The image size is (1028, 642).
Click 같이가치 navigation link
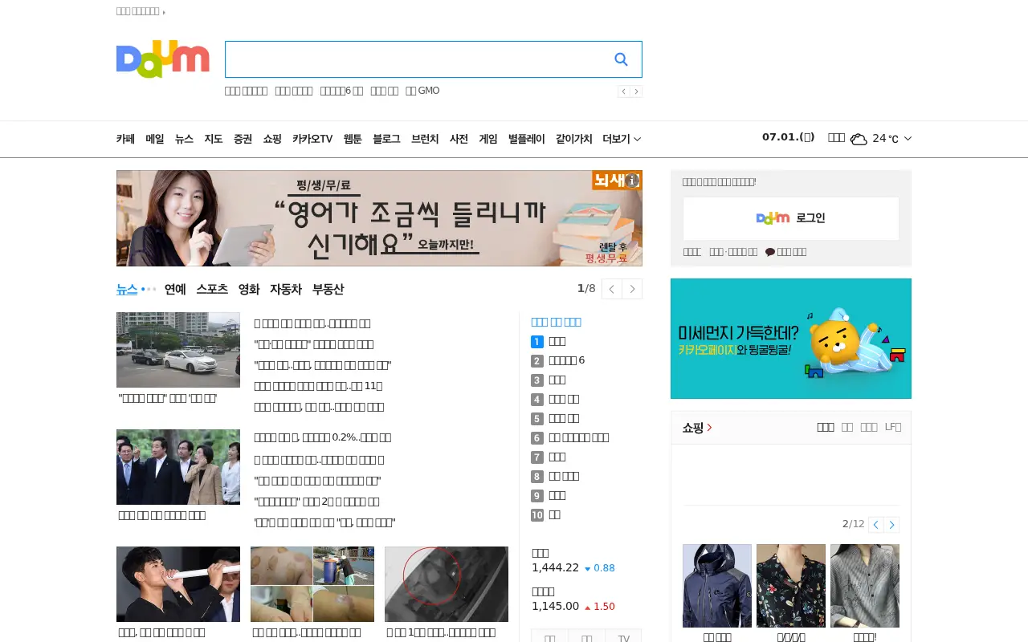[x=573, y=139]
